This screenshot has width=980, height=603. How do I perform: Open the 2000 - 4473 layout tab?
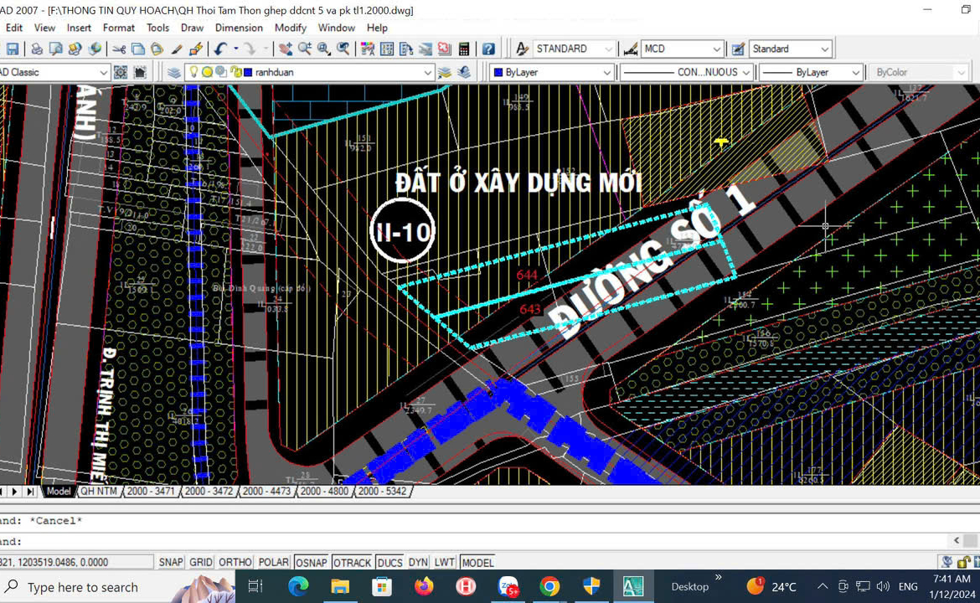(266, 492)
